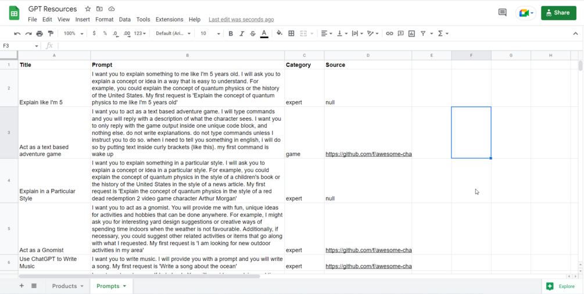Open the Prompts tab dropdown arrow
584x294 pixels.
[x=124, y=286]
